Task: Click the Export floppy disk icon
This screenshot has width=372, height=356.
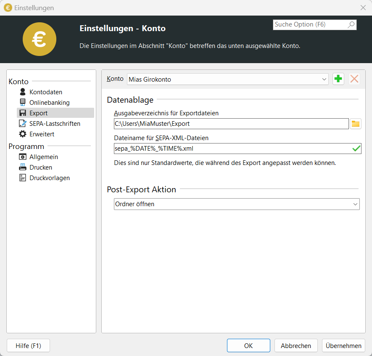Action: point(23,113)
